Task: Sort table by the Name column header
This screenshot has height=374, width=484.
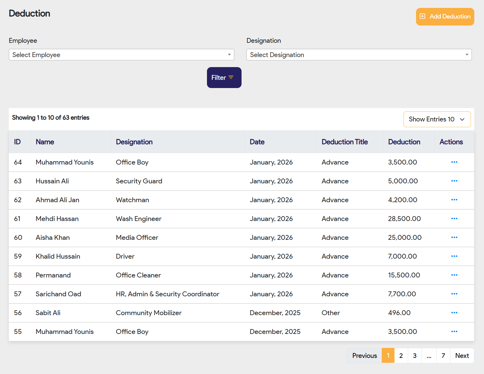Action: click(x=45, y=142)
